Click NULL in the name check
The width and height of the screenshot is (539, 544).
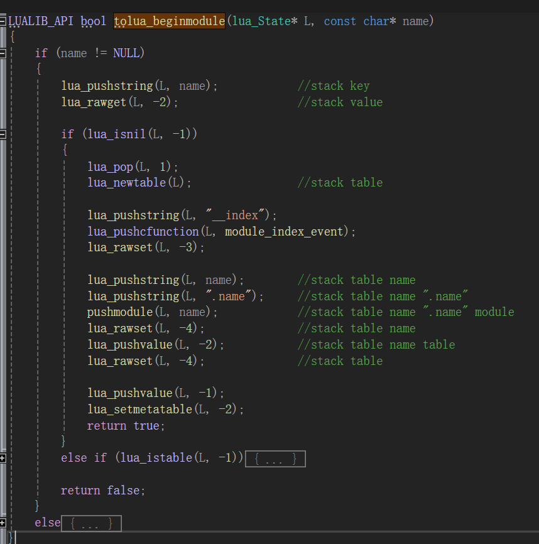(x=125, y=53)
